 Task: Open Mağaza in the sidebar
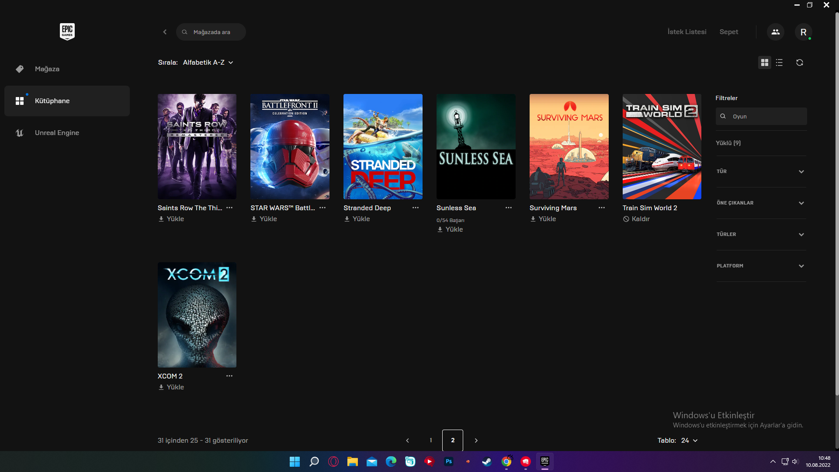(67, 69)
